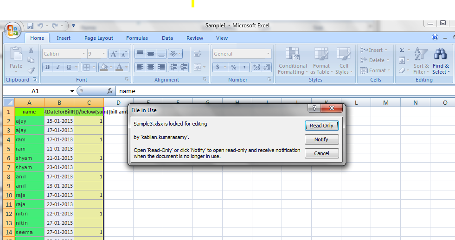Click Increase Indent icon
The height and width of the screenshot is (240, 455).
184,67
